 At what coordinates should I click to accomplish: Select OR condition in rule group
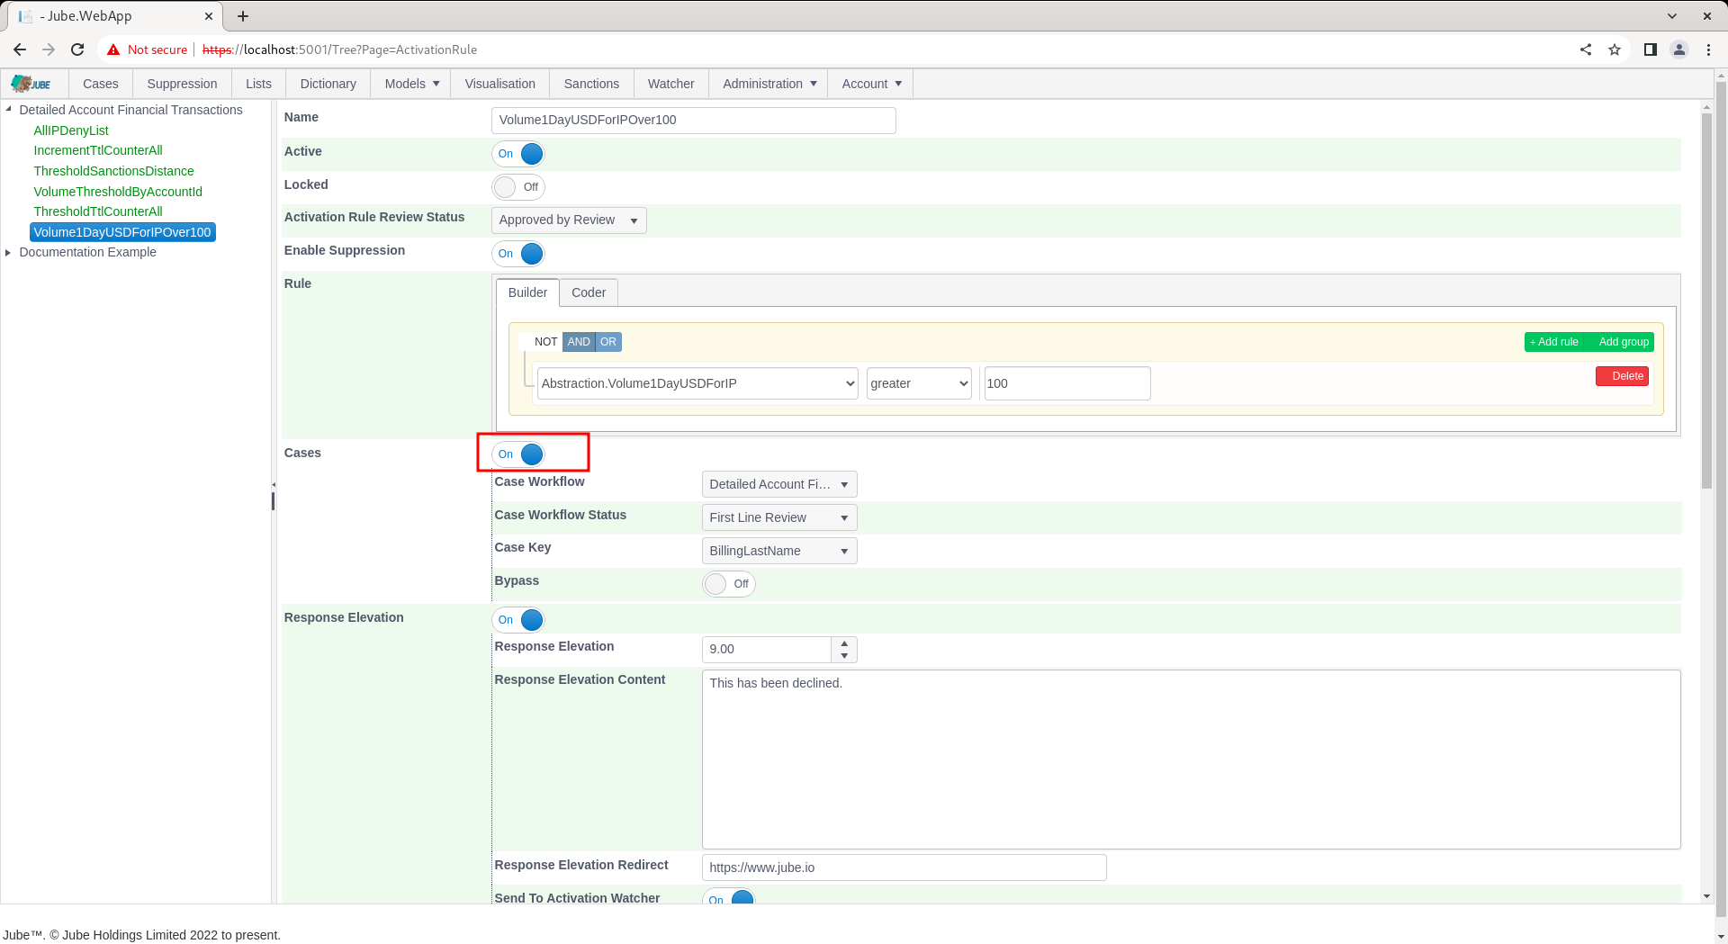pyautogui.click(x=608, y=342)
